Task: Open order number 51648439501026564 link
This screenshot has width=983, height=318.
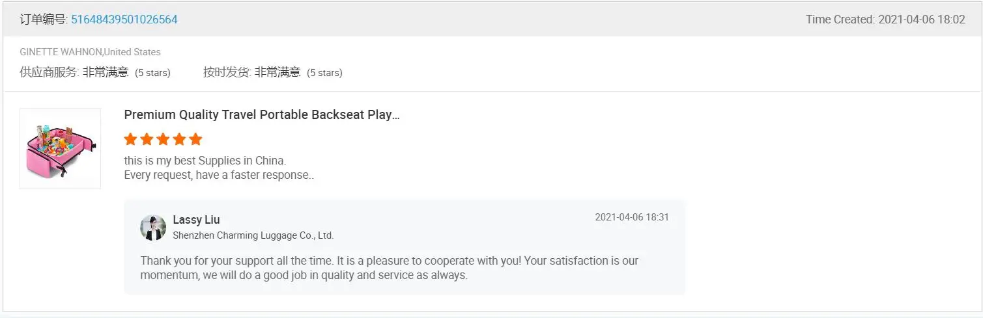Action: point(124,20)
